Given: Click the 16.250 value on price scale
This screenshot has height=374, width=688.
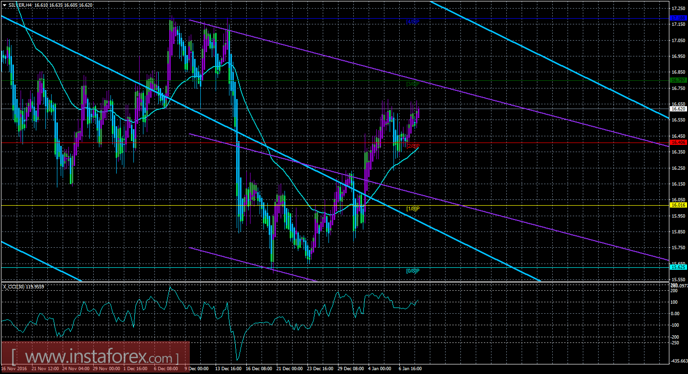Looking at the screenshot, I should [x=678, y=168].
